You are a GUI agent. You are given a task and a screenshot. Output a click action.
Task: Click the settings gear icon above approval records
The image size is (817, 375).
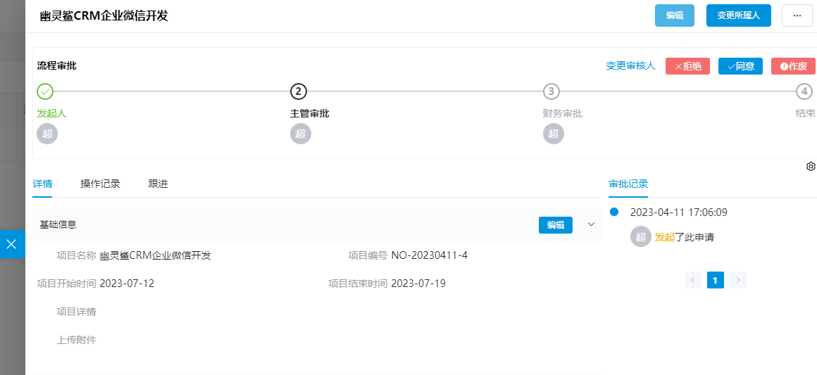pos(811,167)
